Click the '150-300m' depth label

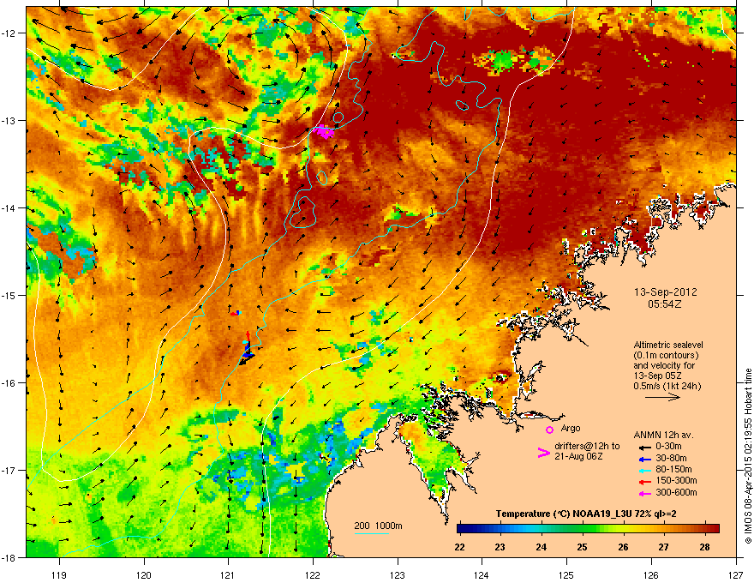coord(676,480)
